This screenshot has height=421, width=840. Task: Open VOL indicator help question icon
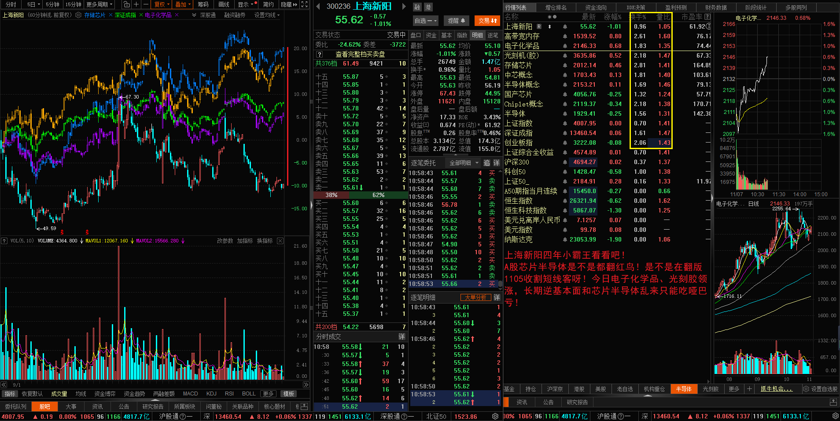(4, 241)
